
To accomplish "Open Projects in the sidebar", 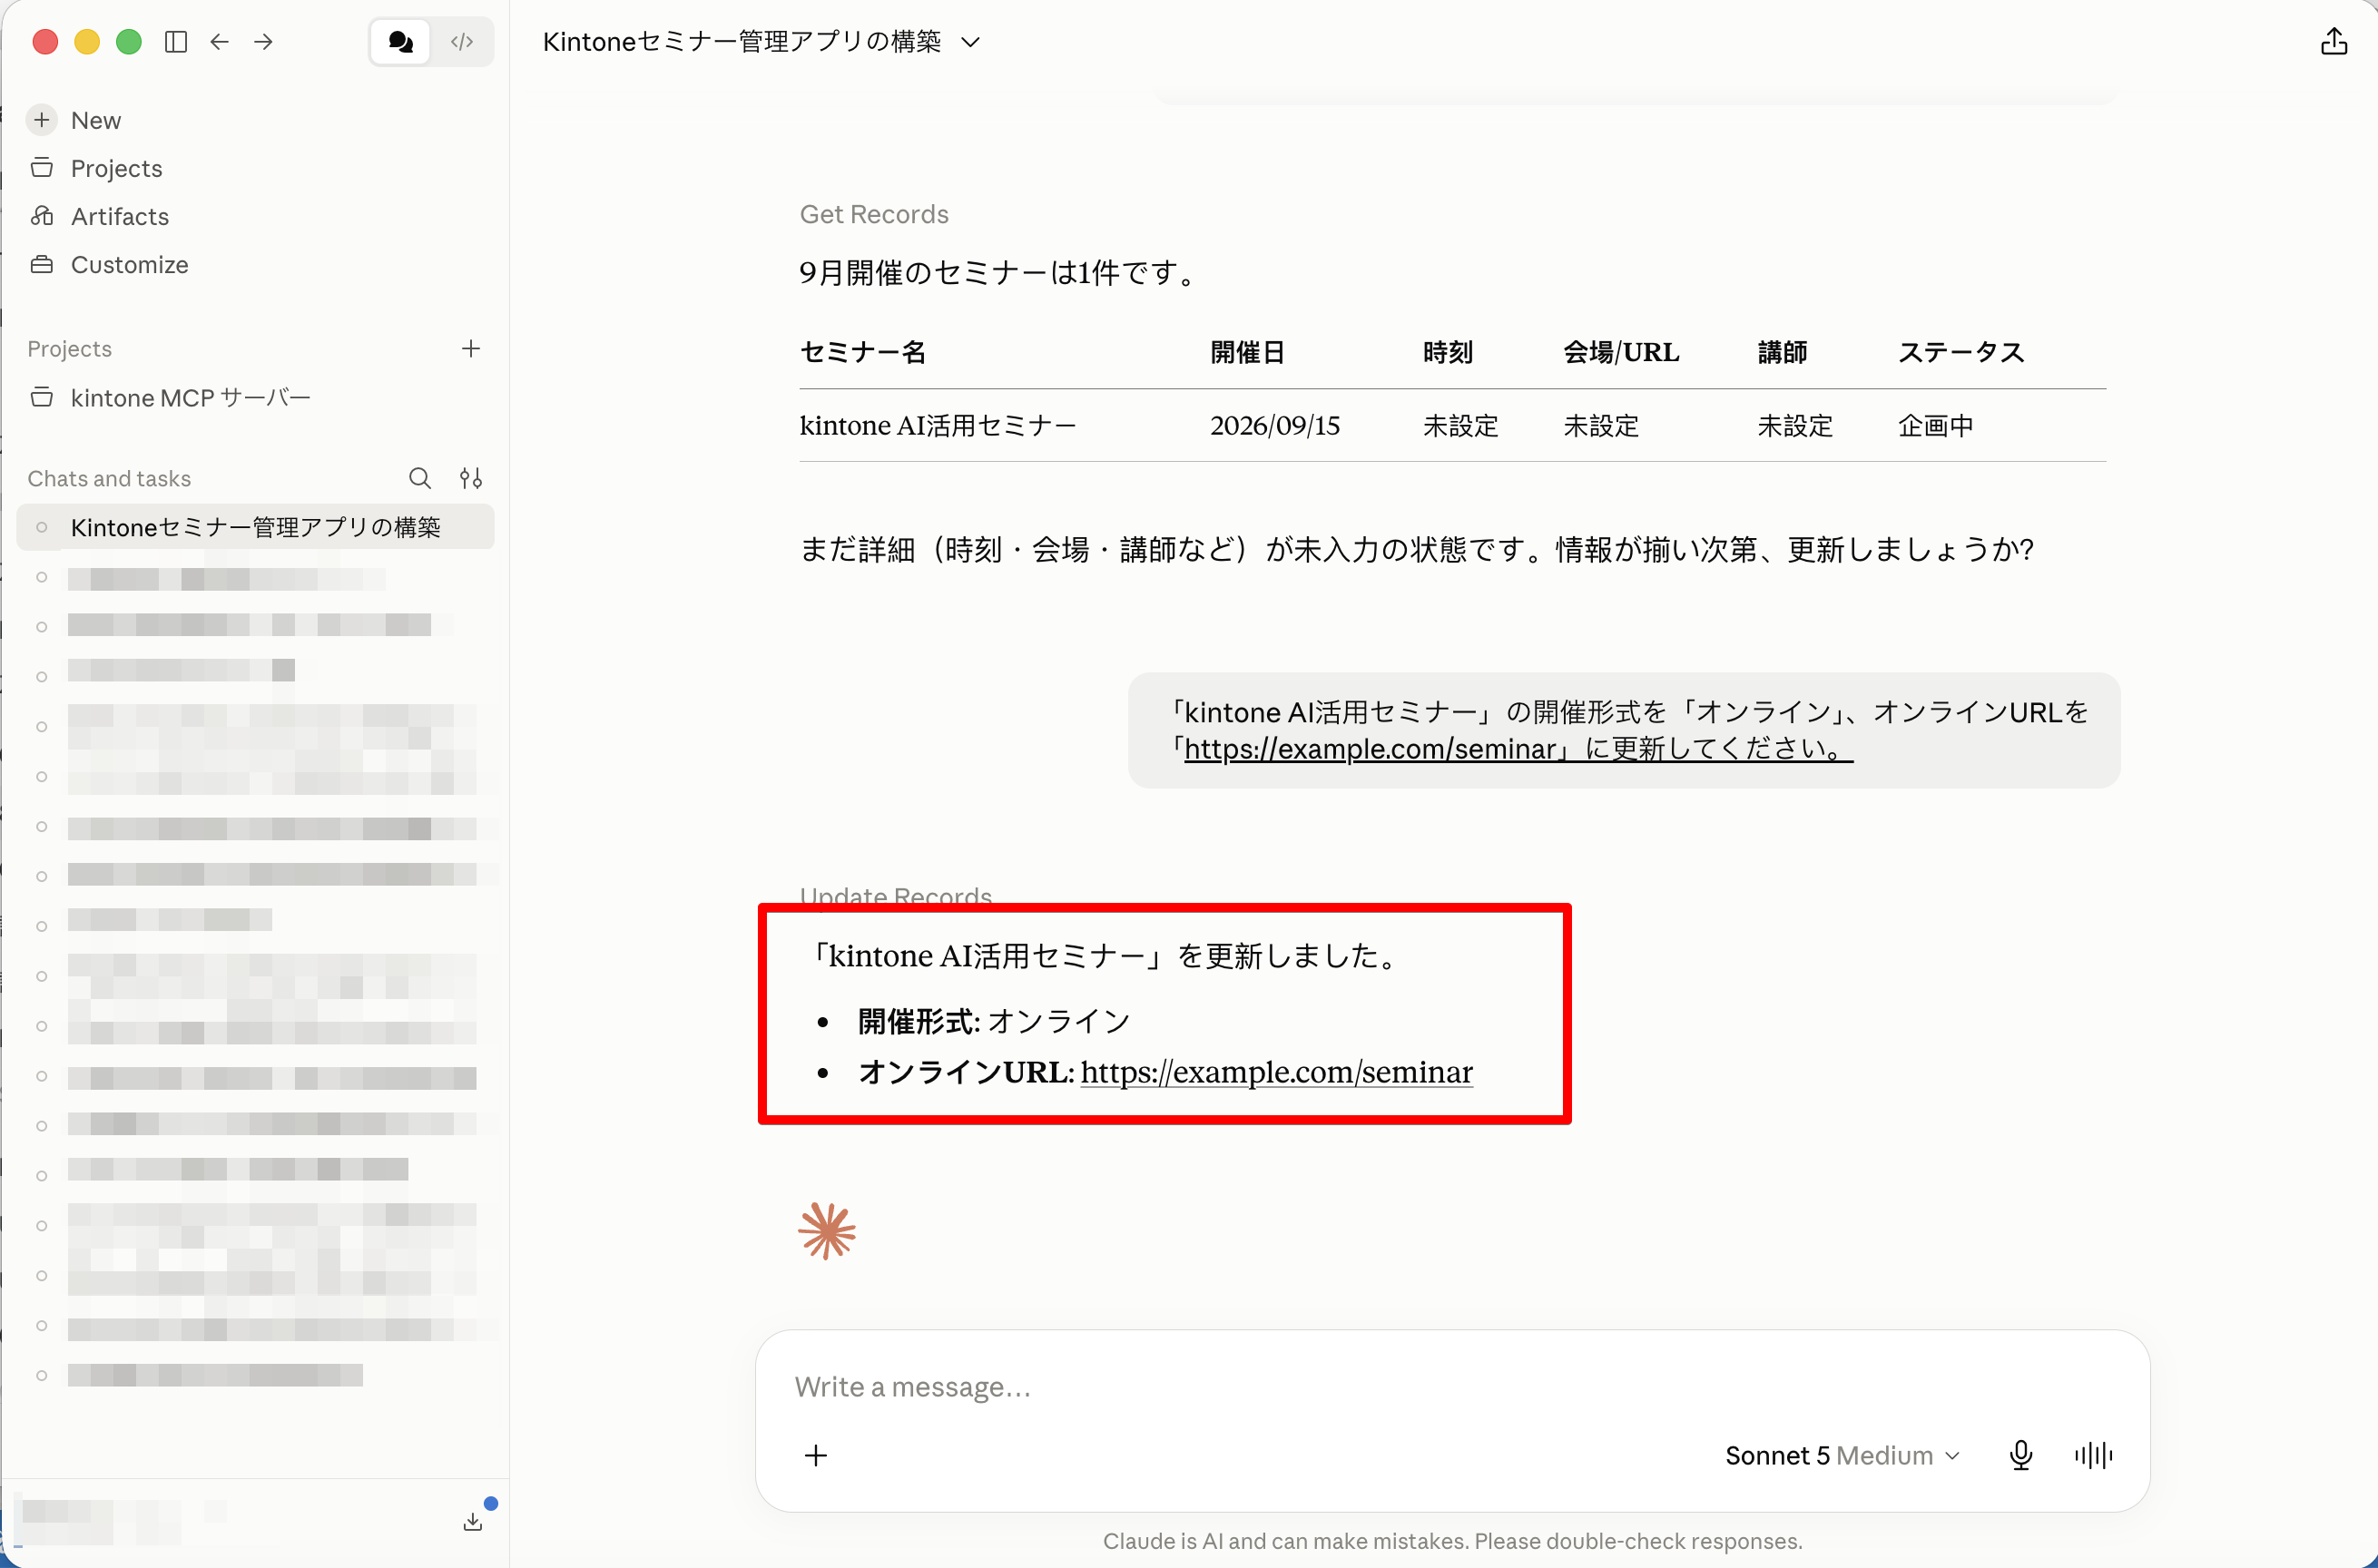I will click(x=116, y=168).
